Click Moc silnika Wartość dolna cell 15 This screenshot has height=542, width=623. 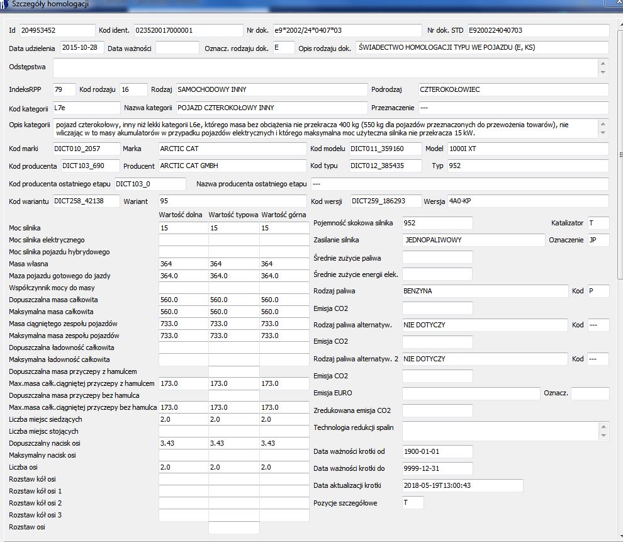click(x=184, y=228)
